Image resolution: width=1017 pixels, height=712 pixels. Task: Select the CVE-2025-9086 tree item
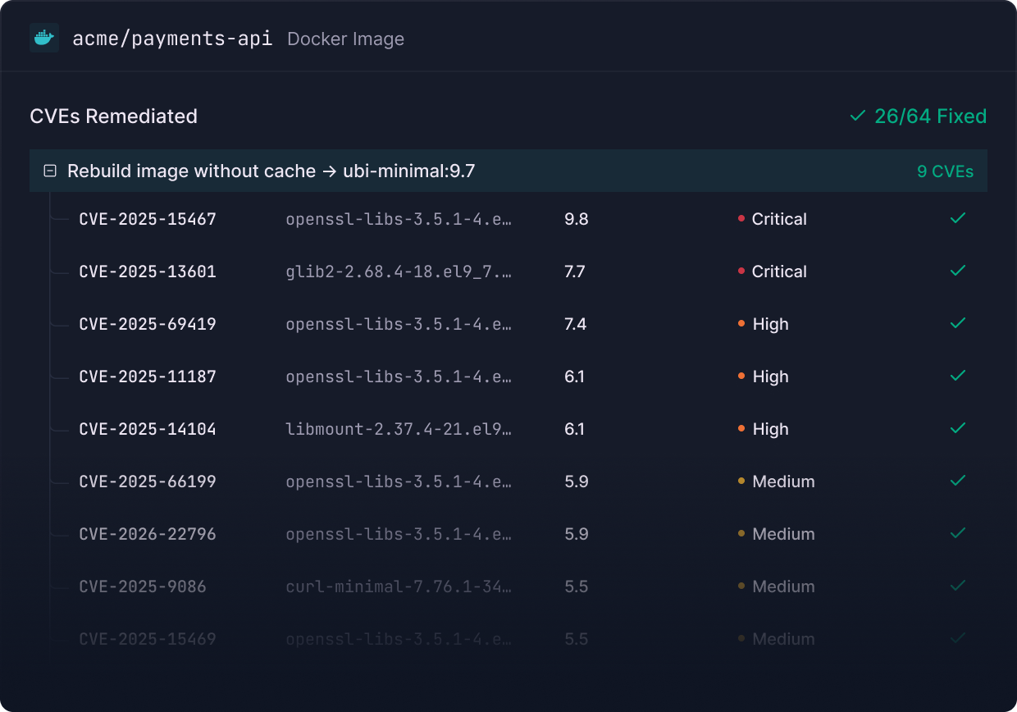(x=143, y=586)
